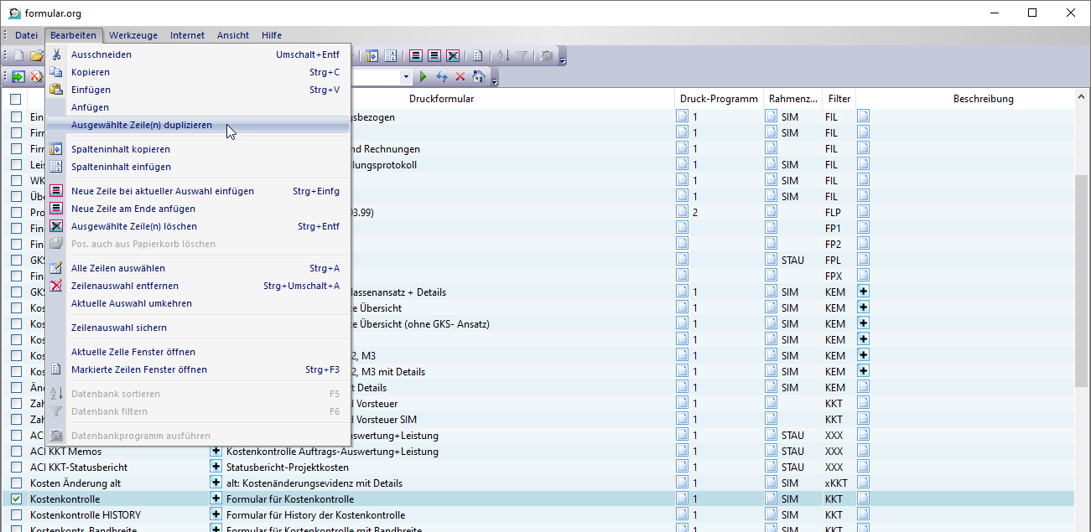Viewport: 1091px width, 532px height.
Task: Expand plus icon beside Formular für Kostenkontrolle
Action: pyautogui.click(x=216, y=499)
